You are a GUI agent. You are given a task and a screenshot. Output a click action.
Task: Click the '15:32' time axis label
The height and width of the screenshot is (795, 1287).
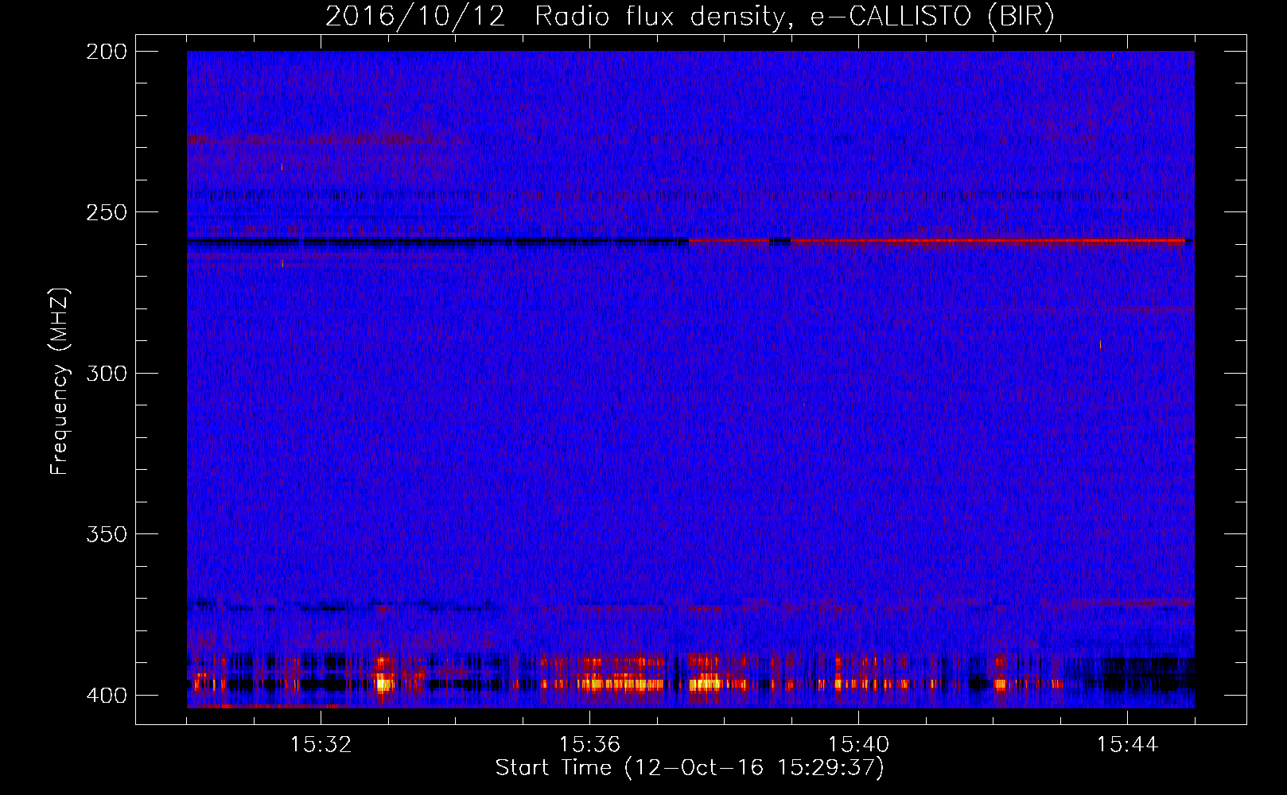point(321,744)
